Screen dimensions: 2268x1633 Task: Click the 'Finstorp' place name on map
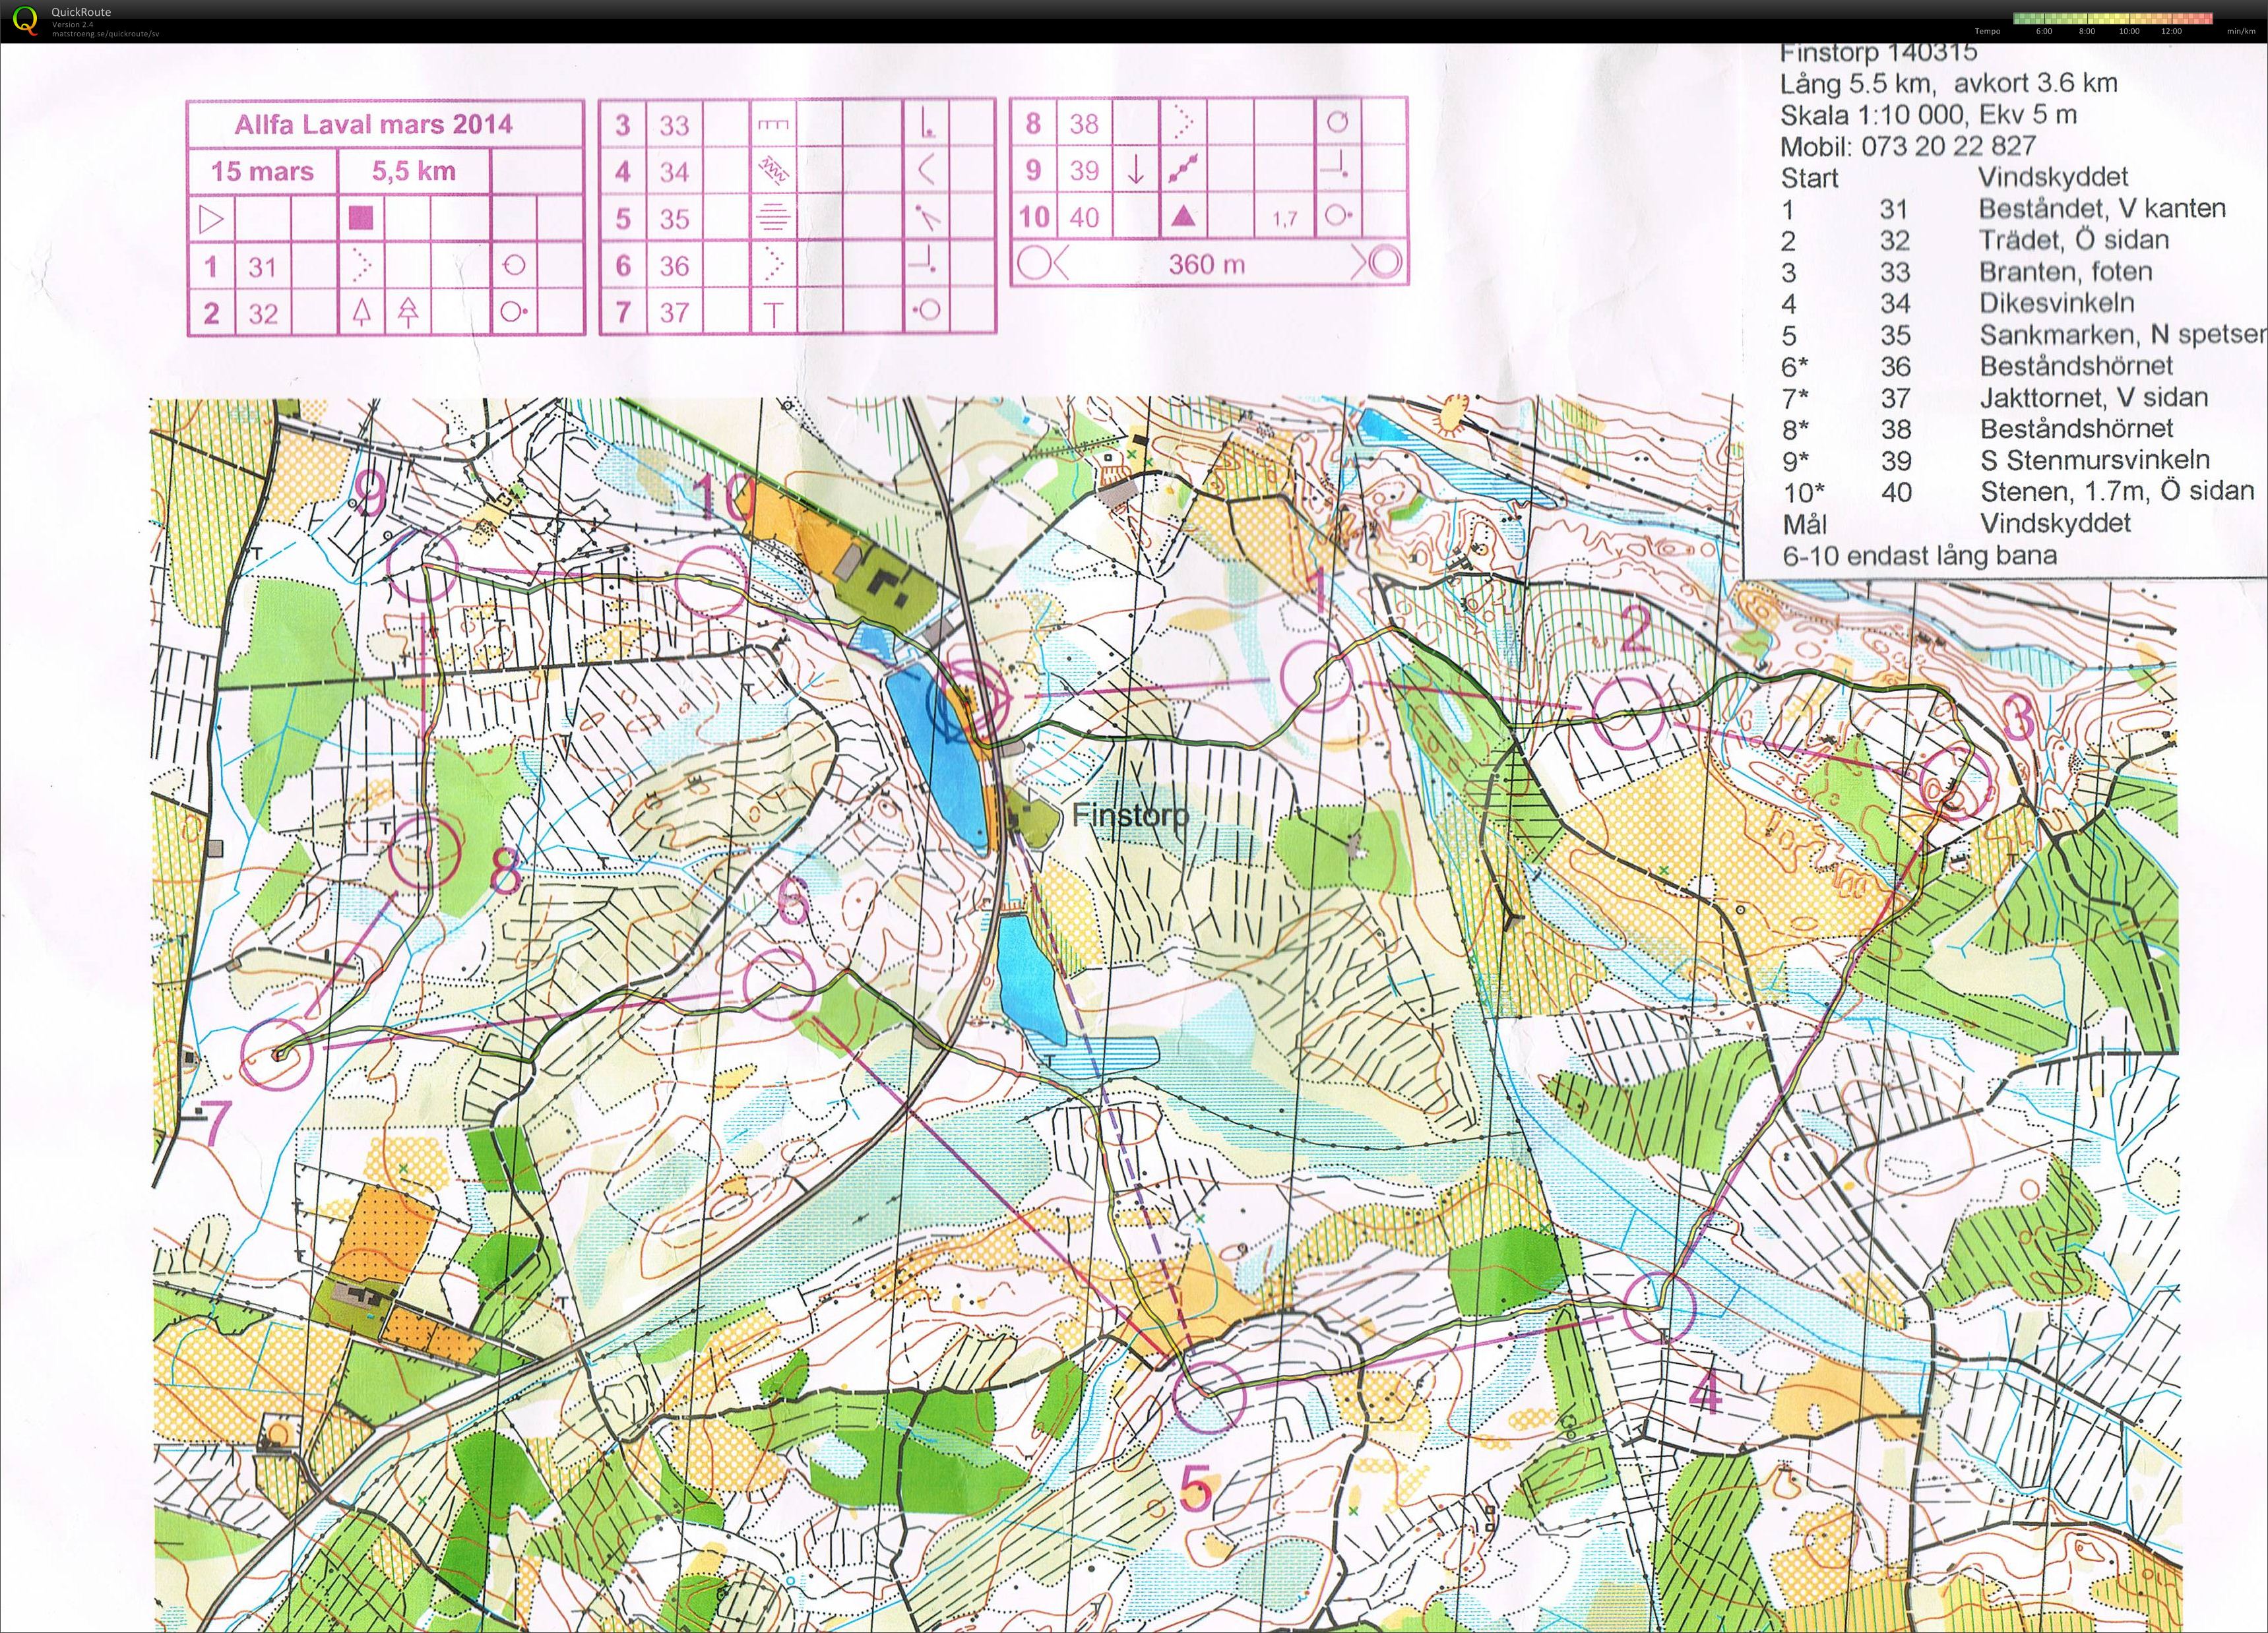point(1131,815)
